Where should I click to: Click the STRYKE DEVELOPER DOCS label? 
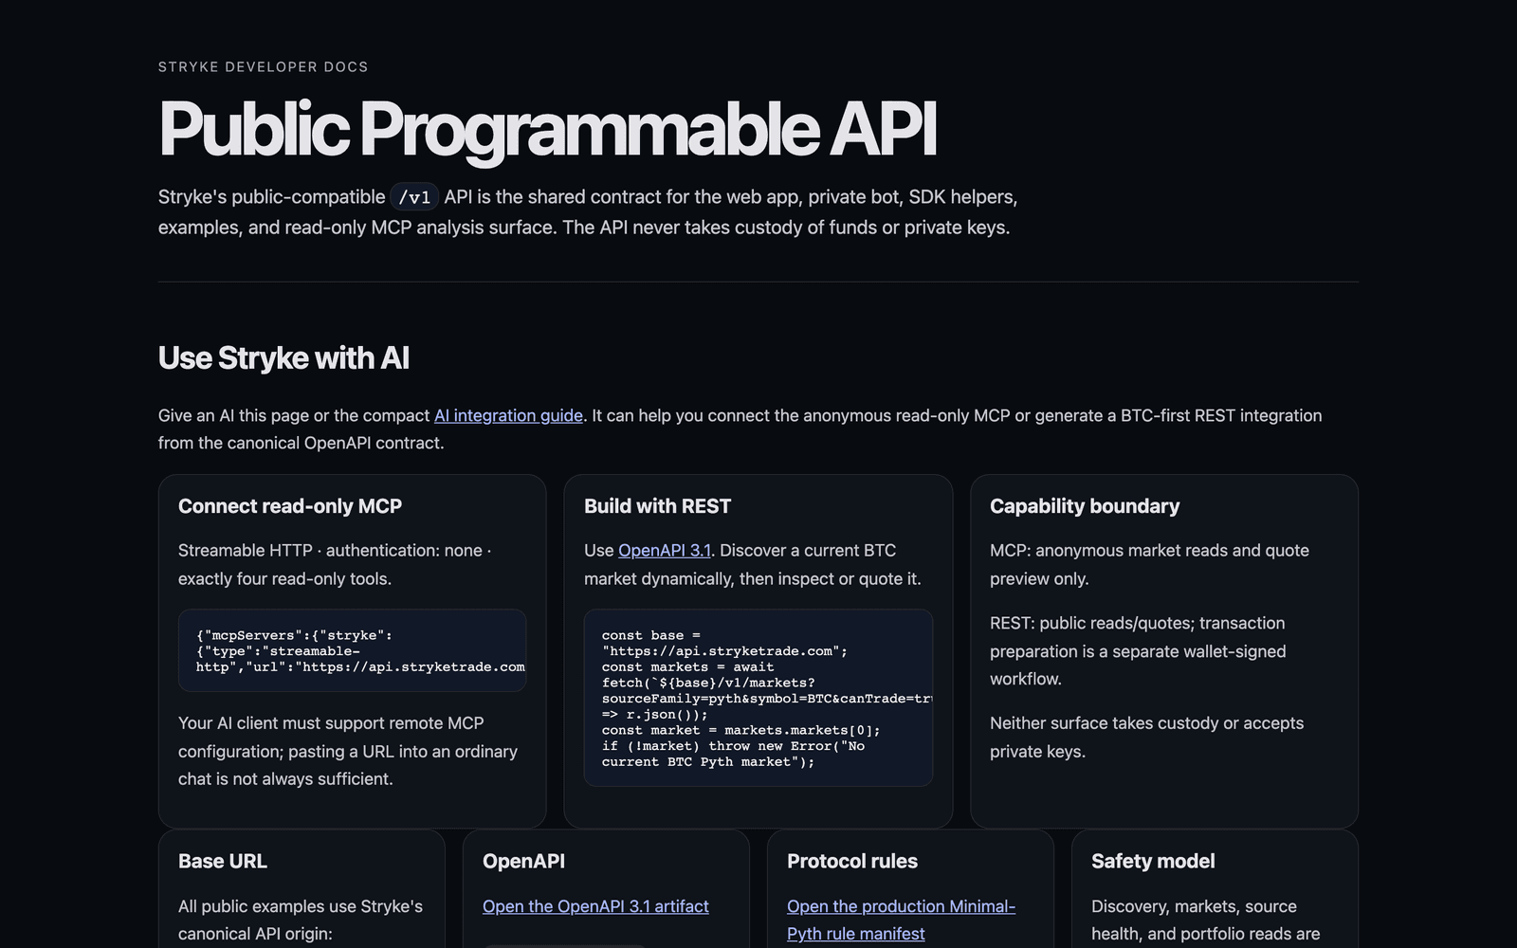point(264,67)
